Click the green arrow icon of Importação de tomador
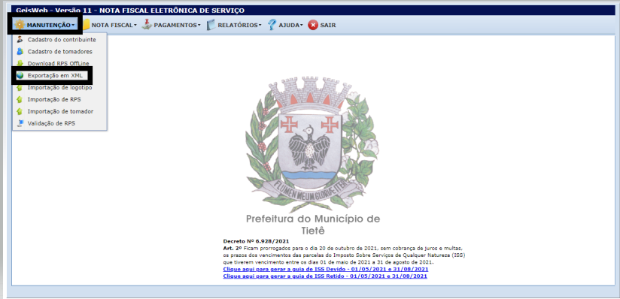The image size is (620, 299). (x=20, y=111)
